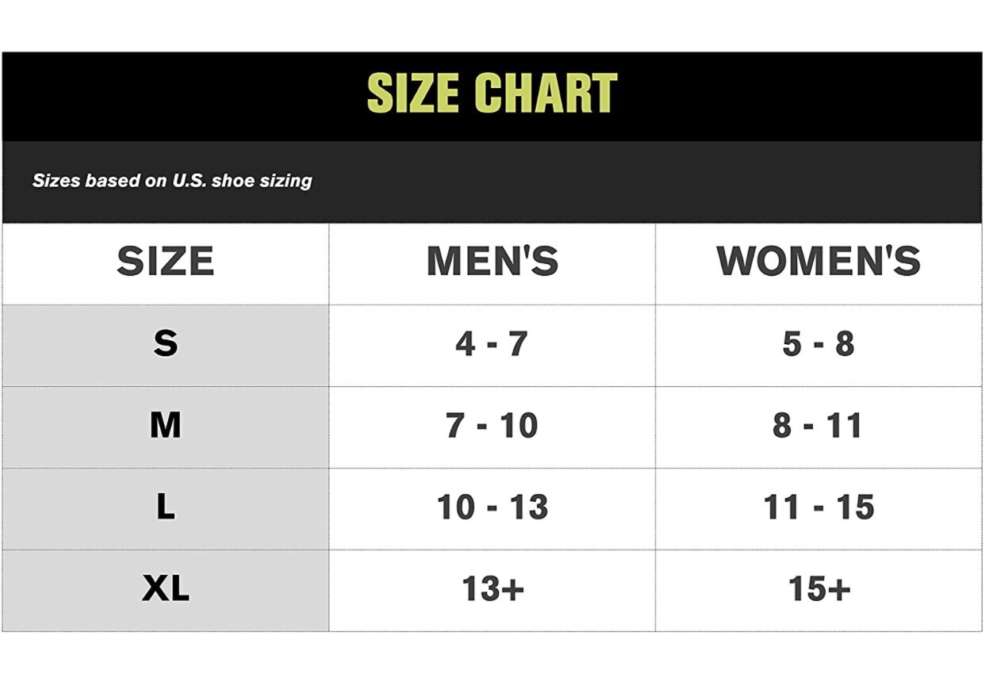Click women's 5 - 8 range
The image size is (985, 674).
point(818,344)
